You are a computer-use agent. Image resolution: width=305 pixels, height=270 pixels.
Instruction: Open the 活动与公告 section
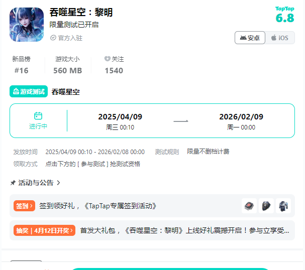point(36,183)
